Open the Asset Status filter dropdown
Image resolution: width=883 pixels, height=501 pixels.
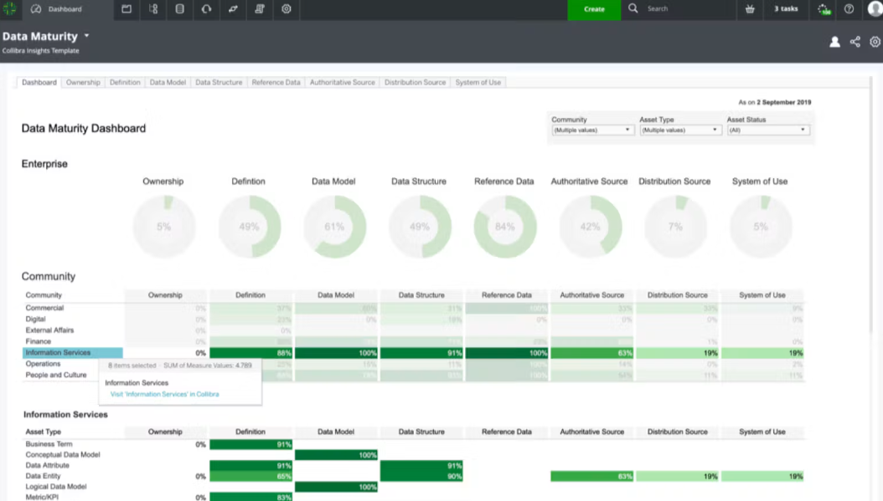(768, 130)
